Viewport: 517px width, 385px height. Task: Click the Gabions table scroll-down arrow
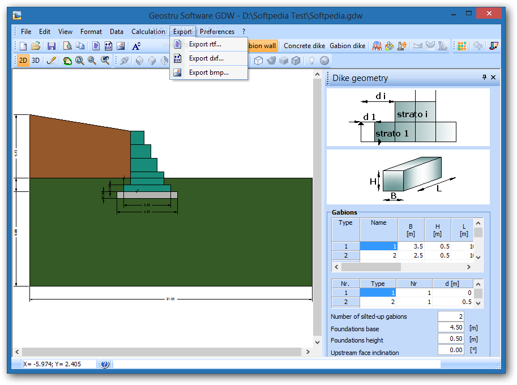point(478,258)
